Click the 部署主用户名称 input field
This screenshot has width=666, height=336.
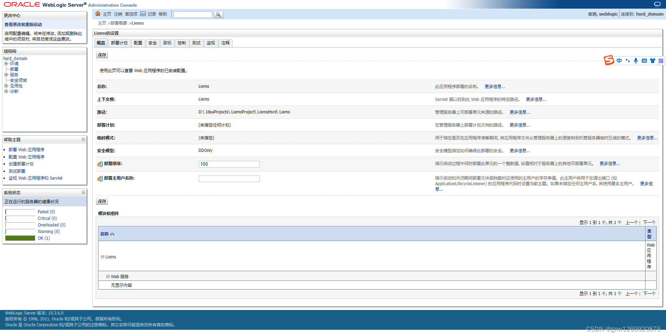point(229,179)
